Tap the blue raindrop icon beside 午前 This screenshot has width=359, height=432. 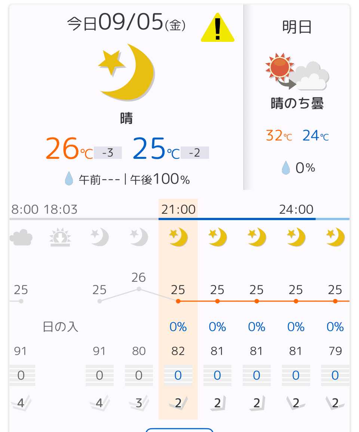pyautogui.click(x=69, y=180)
